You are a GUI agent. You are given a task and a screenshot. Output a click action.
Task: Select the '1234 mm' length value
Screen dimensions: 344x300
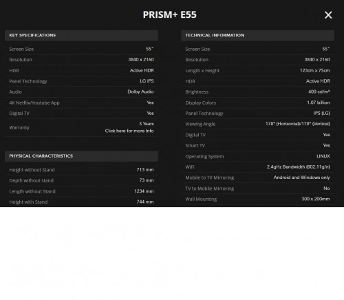(144, 191)
